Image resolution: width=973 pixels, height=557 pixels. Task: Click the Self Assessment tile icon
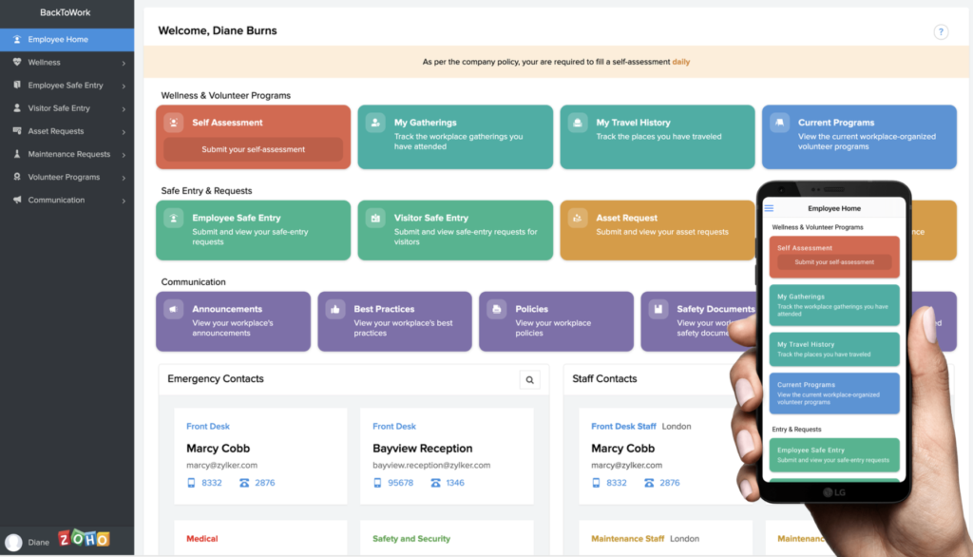pos(174,123)
